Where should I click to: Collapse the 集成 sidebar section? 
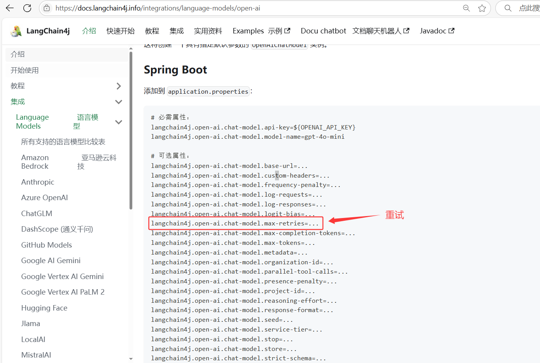(x=119, y=102)
